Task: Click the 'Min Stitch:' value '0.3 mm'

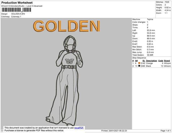Action: click(x=150, y=50)
